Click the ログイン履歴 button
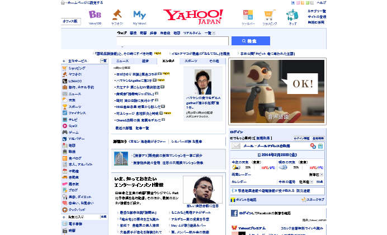Image resolution: width=387 pixels, height=235 pixels. click(301, 138)
